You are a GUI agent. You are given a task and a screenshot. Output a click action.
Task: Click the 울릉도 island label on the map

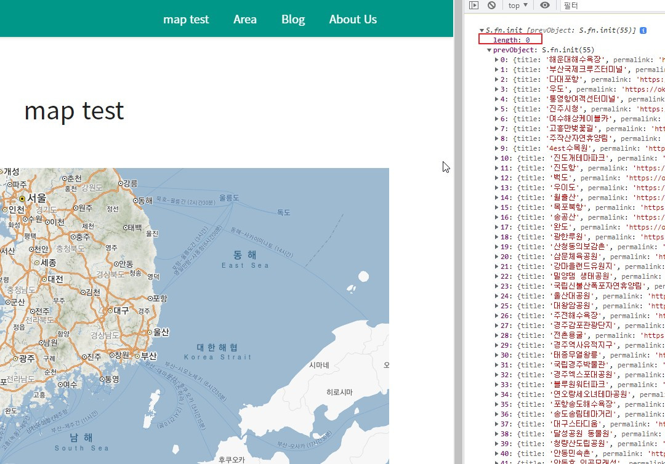tap(229, 198)
